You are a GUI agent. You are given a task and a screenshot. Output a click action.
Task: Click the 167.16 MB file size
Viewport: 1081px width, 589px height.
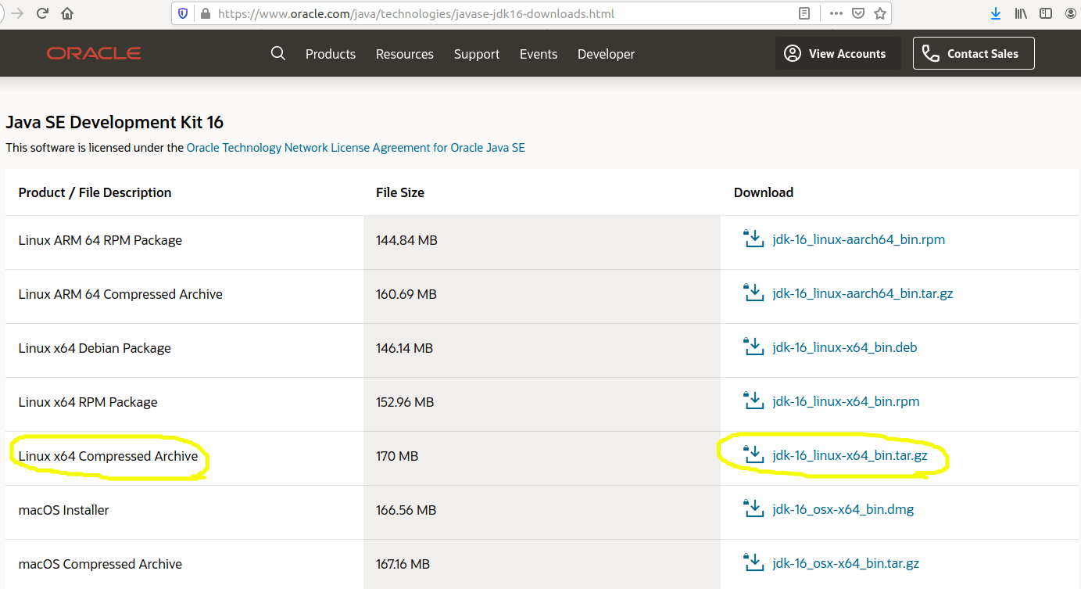[403, 564]
